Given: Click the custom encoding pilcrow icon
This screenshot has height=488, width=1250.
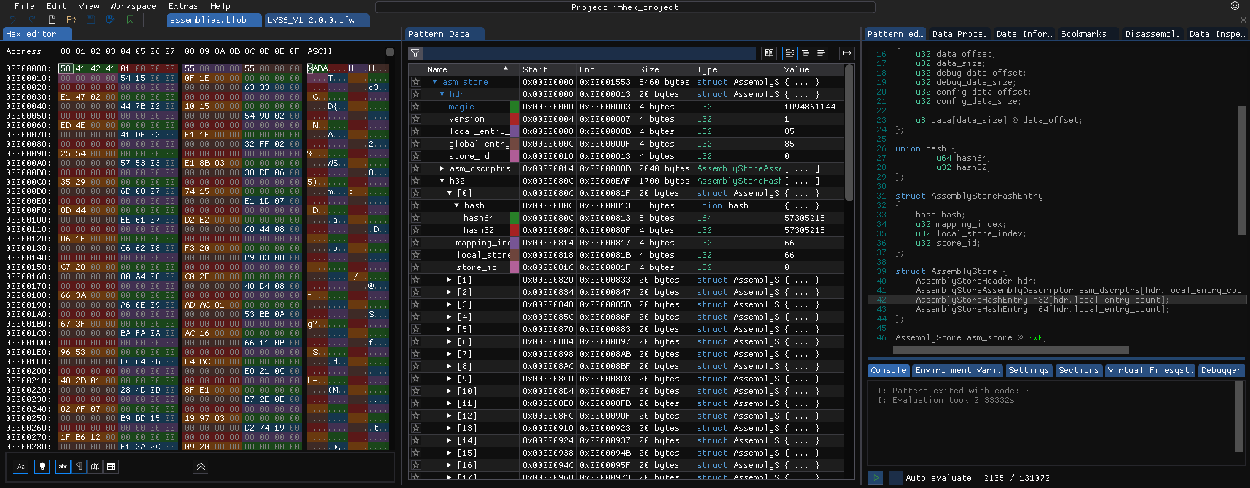Looking at the screenshot, I should pos(79,467).
